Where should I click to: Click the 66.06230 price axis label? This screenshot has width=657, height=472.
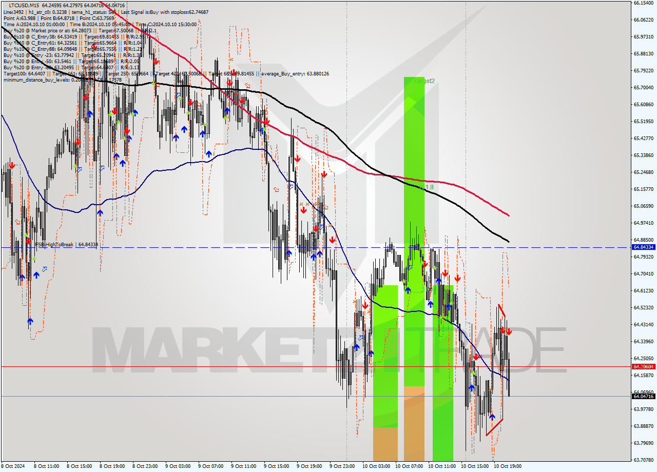[x=643, y=19]
